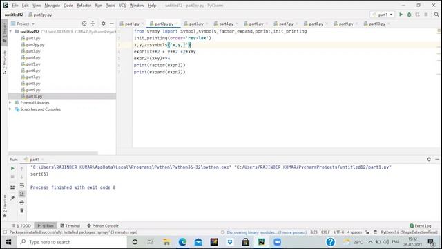Select part10.py in project tree
Image resolution: width=442 pixels, height=249 pixels.
coord(34,96)
